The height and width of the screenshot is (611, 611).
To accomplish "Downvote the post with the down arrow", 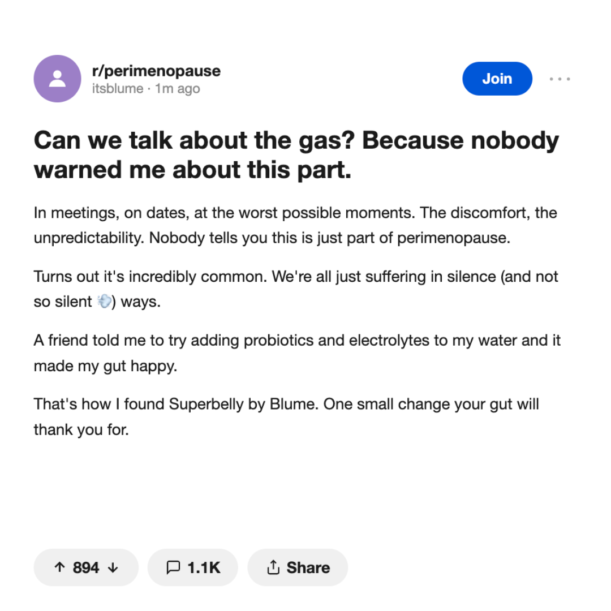I will point(113,567).
